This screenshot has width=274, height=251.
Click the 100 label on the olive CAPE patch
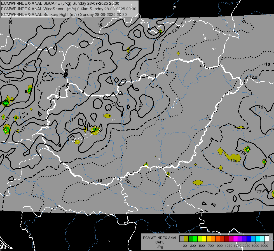pos(234,161)
